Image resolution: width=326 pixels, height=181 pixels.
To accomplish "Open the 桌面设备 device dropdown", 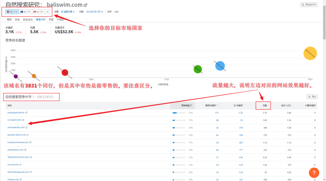I will click(x=68, y=12).
